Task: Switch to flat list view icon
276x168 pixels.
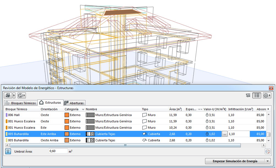Action: coord(257,95)
